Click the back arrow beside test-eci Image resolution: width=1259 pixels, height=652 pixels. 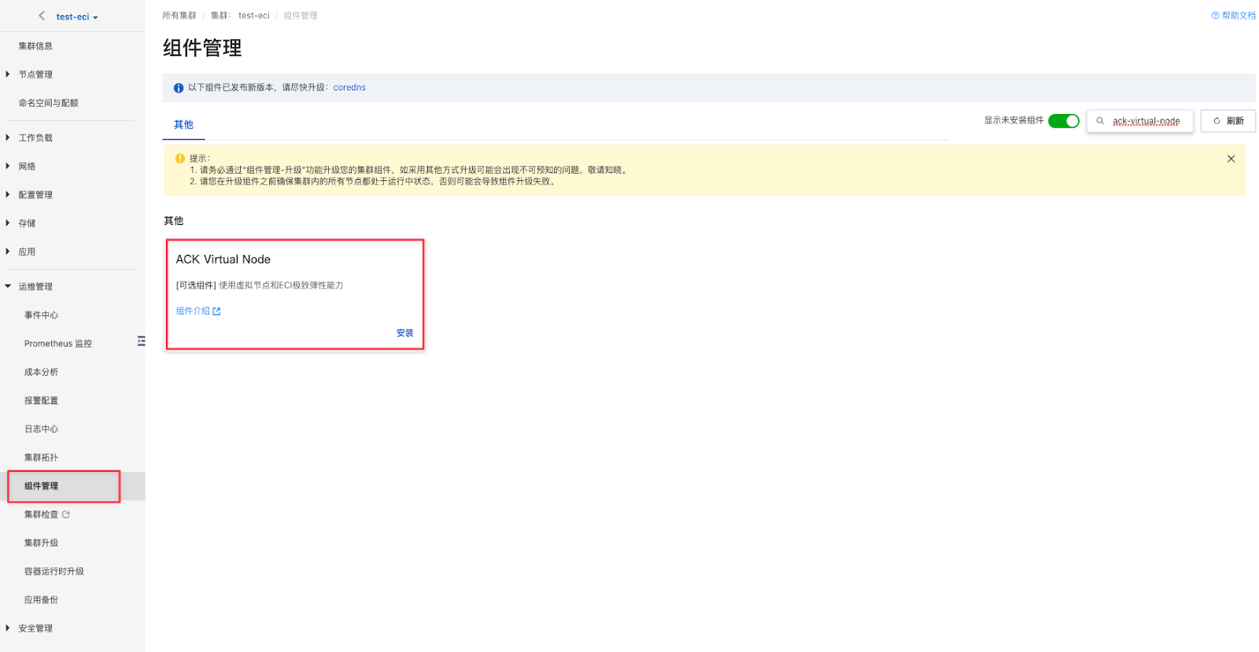click(x=42, y=16)
